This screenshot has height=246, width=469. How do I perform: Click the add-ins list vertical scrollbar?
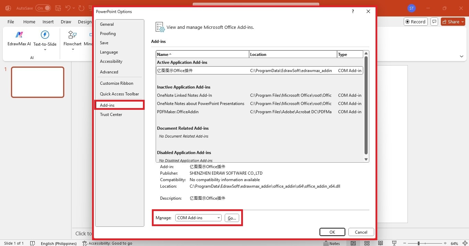pyautogui.click(x=366, y=106)
